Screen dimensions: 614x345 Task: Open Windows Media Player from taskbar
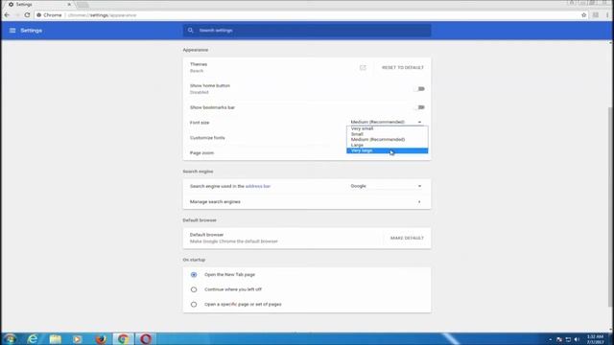(77, 338)
